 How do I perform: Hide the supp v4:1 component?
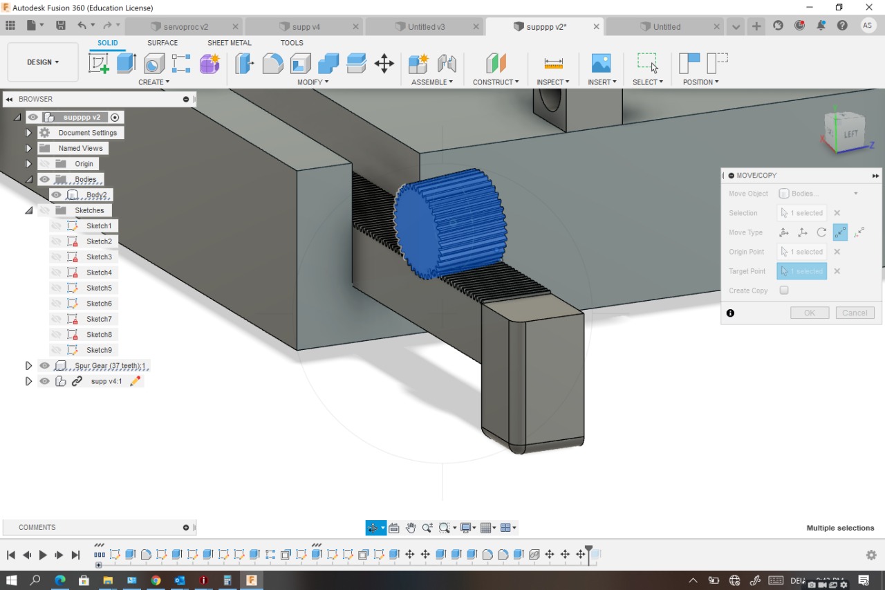[45, 381]
